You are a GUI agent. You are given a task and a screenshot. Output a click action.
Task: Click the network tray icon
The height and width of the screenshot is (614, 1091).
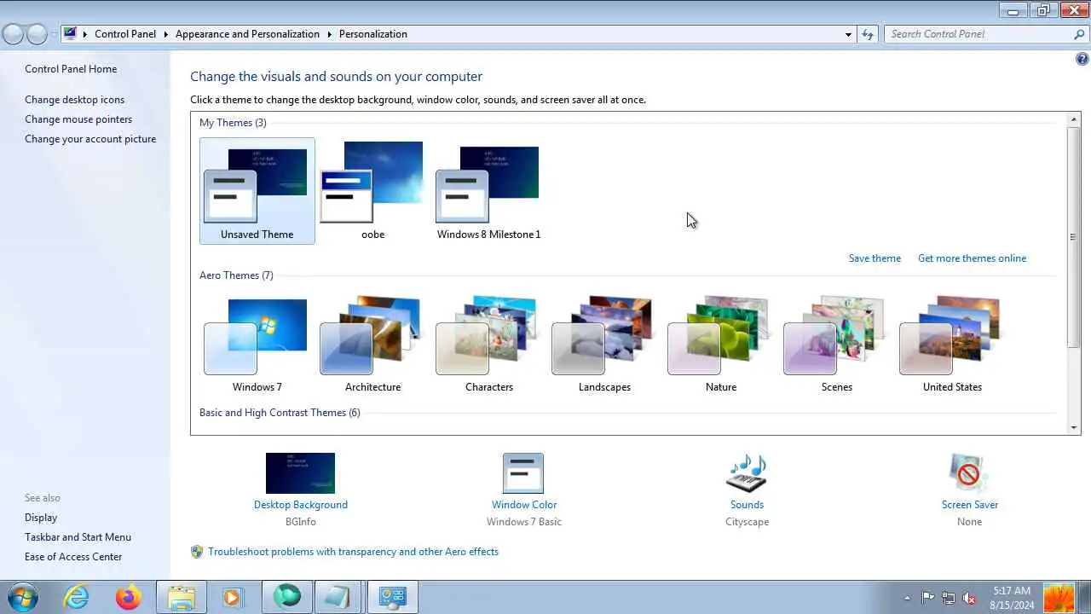(x=949, y=598)
